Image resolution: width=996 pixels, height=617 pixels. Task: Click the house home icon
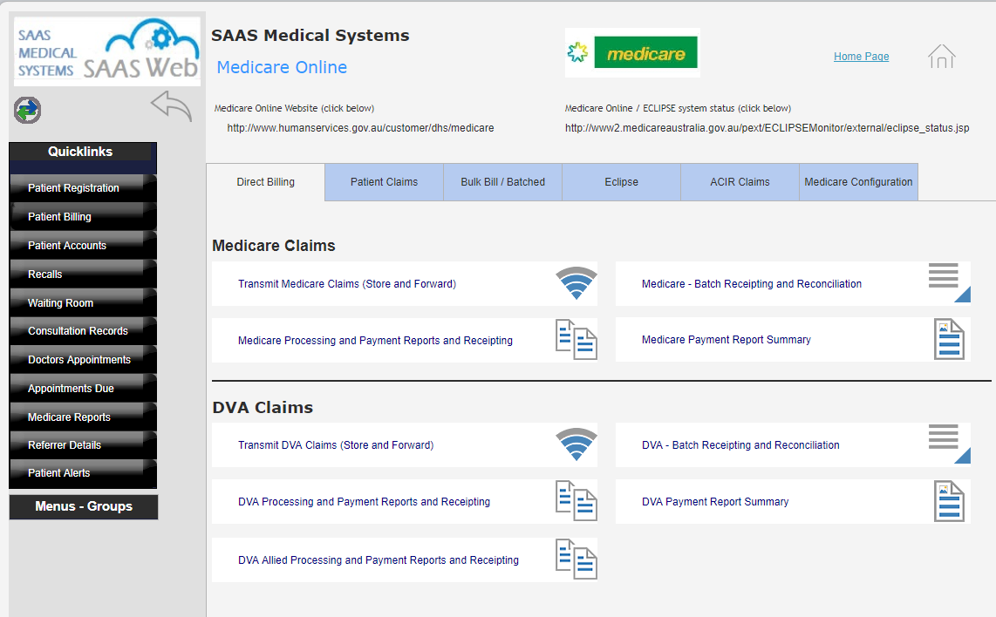click(x=941, y=56)
